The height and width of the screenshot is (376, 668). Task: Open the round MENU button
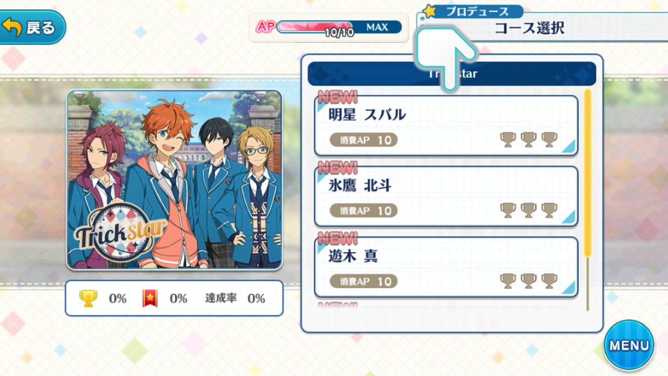tap(629, 345)
